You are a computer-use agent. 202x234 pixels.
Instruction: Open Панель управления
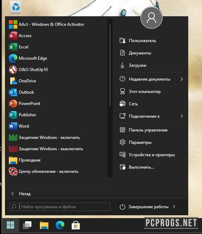144,130
